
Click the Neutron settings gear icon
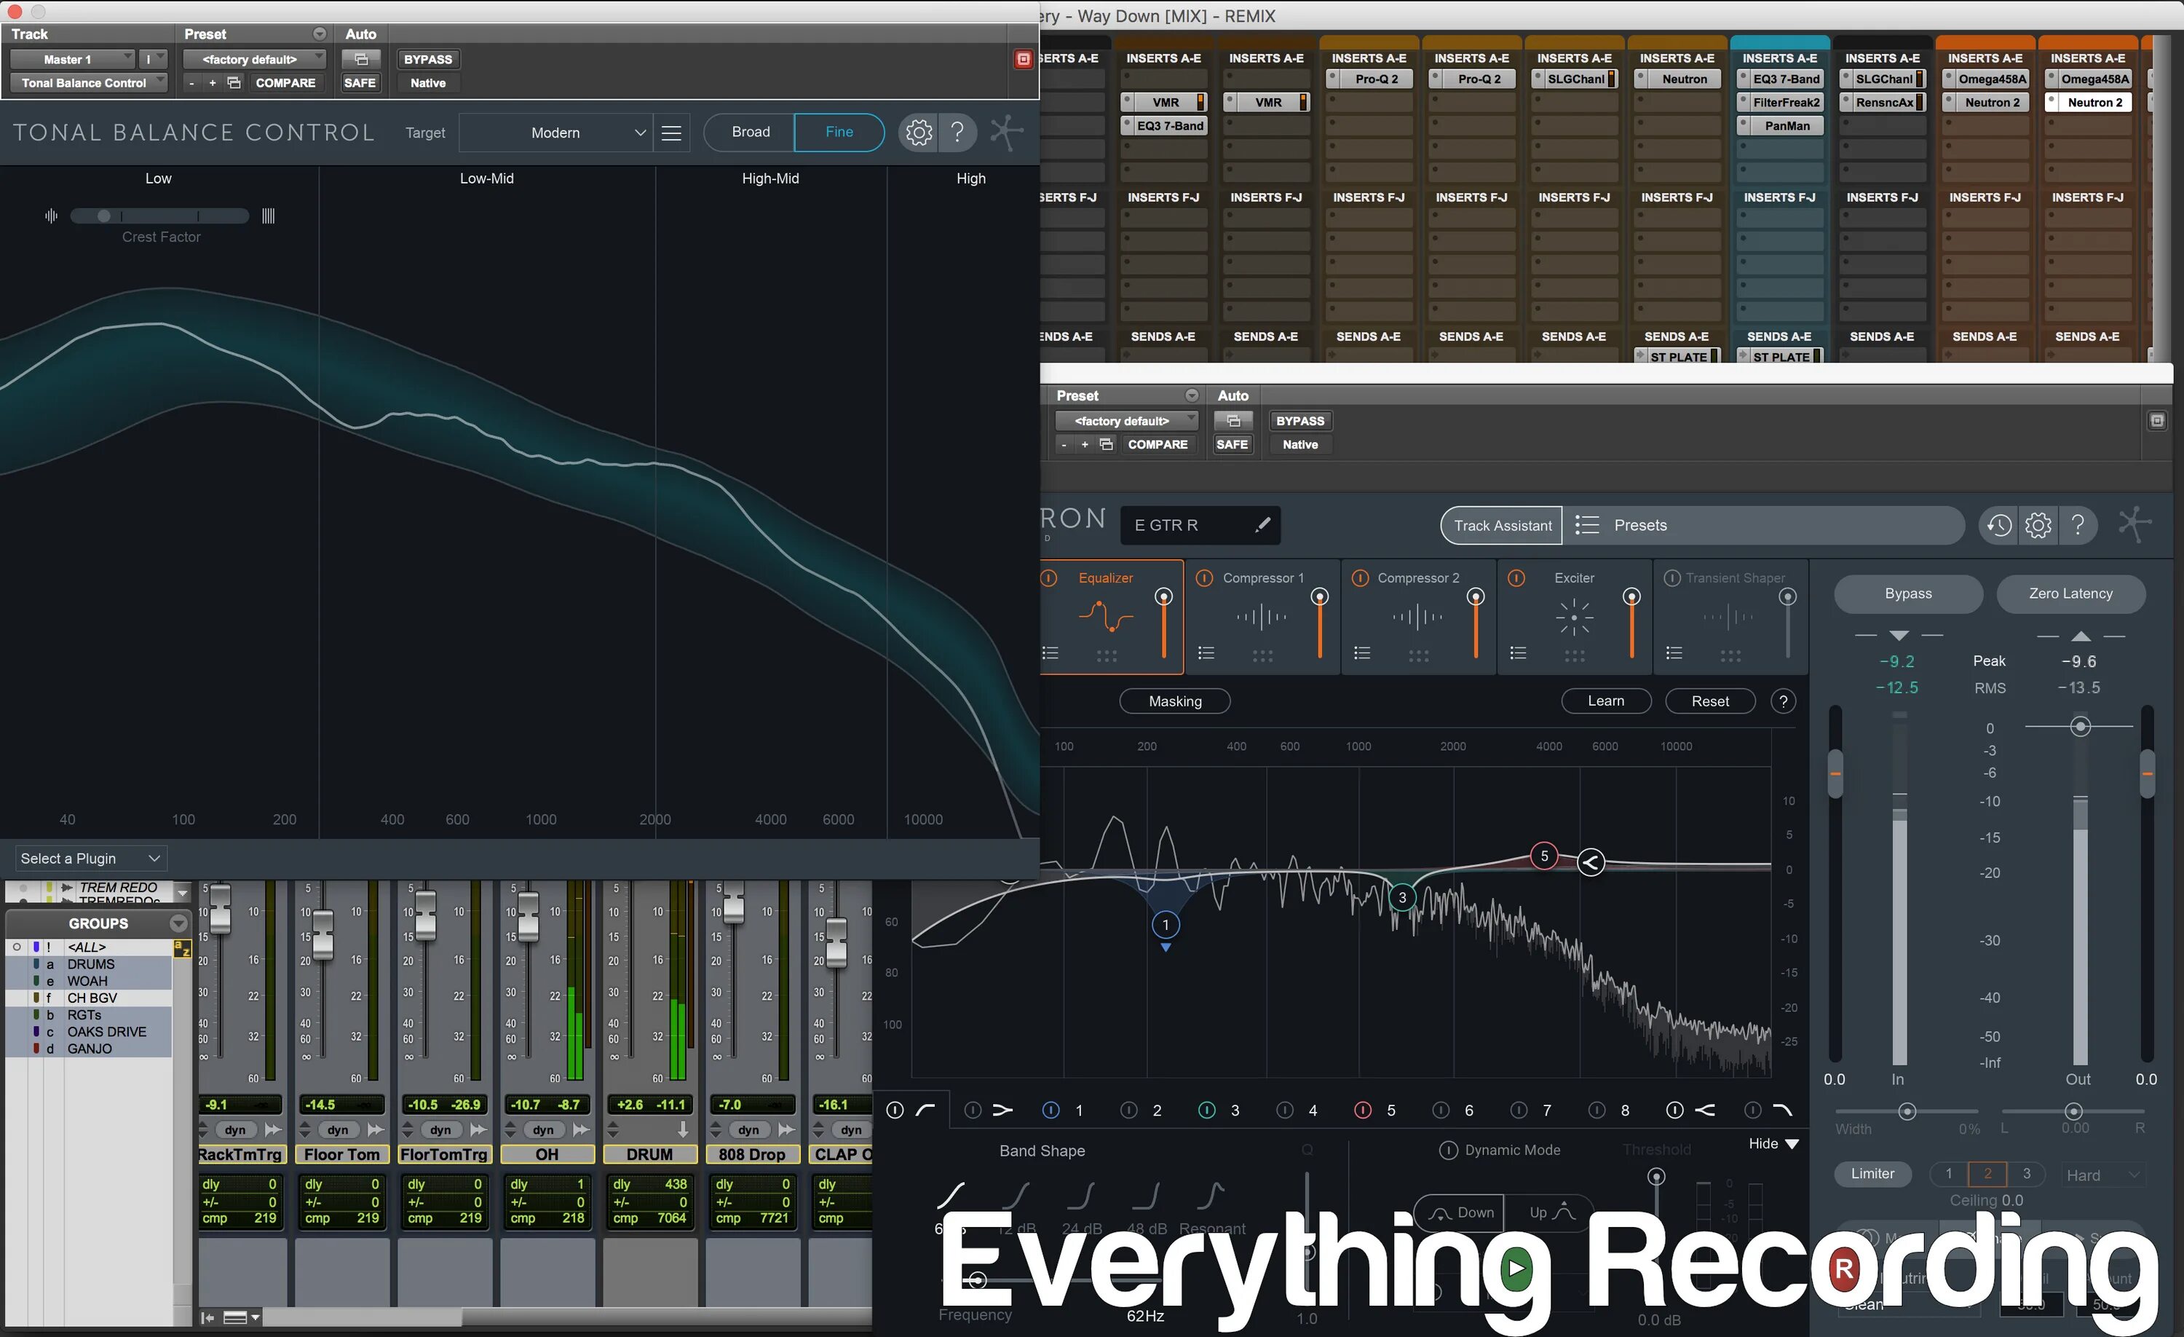click(x=2038, y=525)
